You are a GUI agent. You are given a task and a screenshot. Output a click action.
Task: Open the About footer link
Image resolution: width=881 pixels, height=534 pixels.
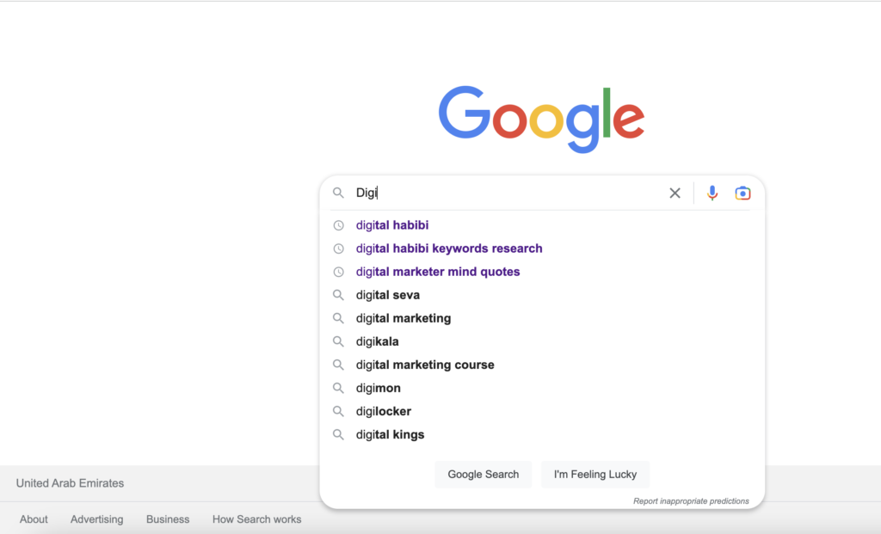(x=34, y=519)
